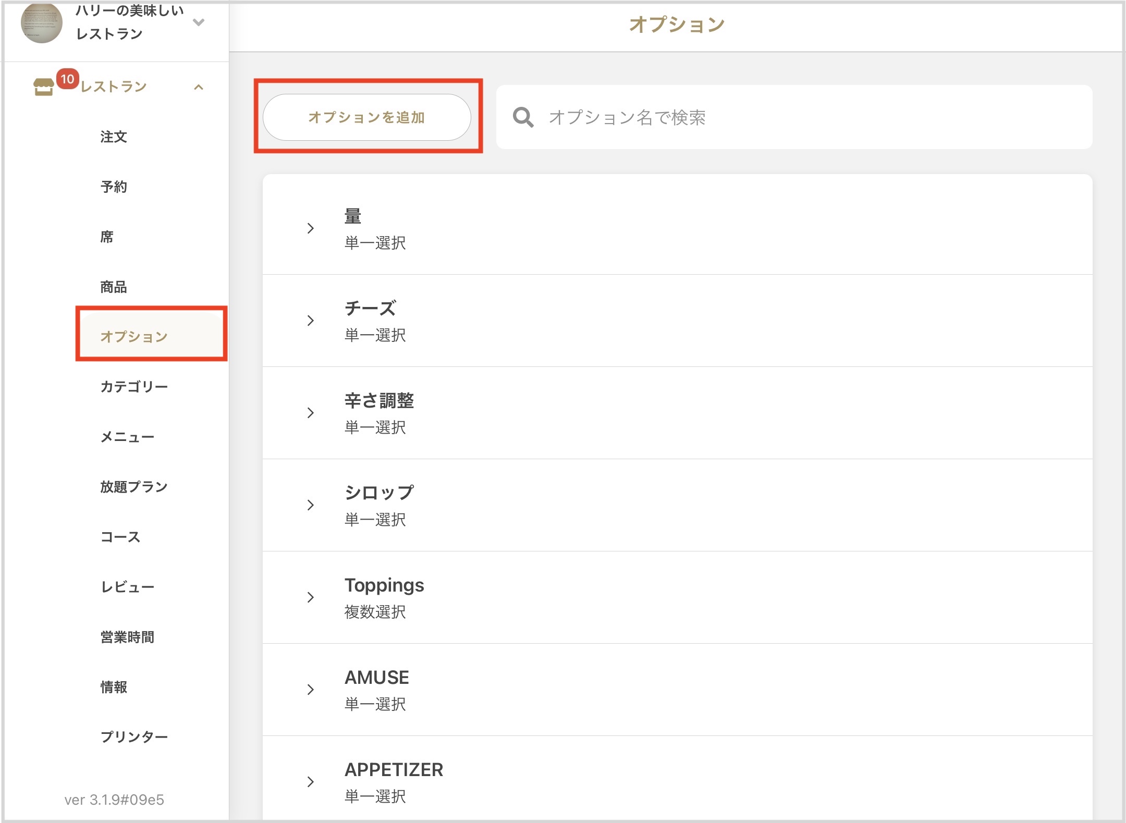
Task: Open 商品 in the sidebar
Action: (114, 287)
